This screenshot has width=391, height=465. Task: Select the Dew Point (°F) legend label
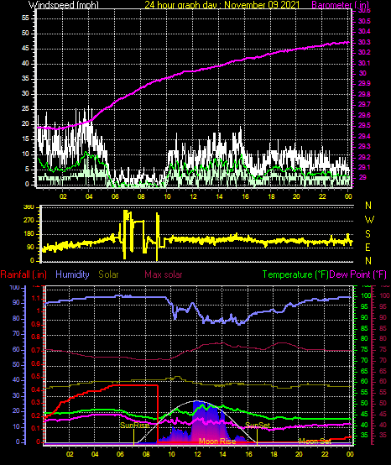coord(358,274)
